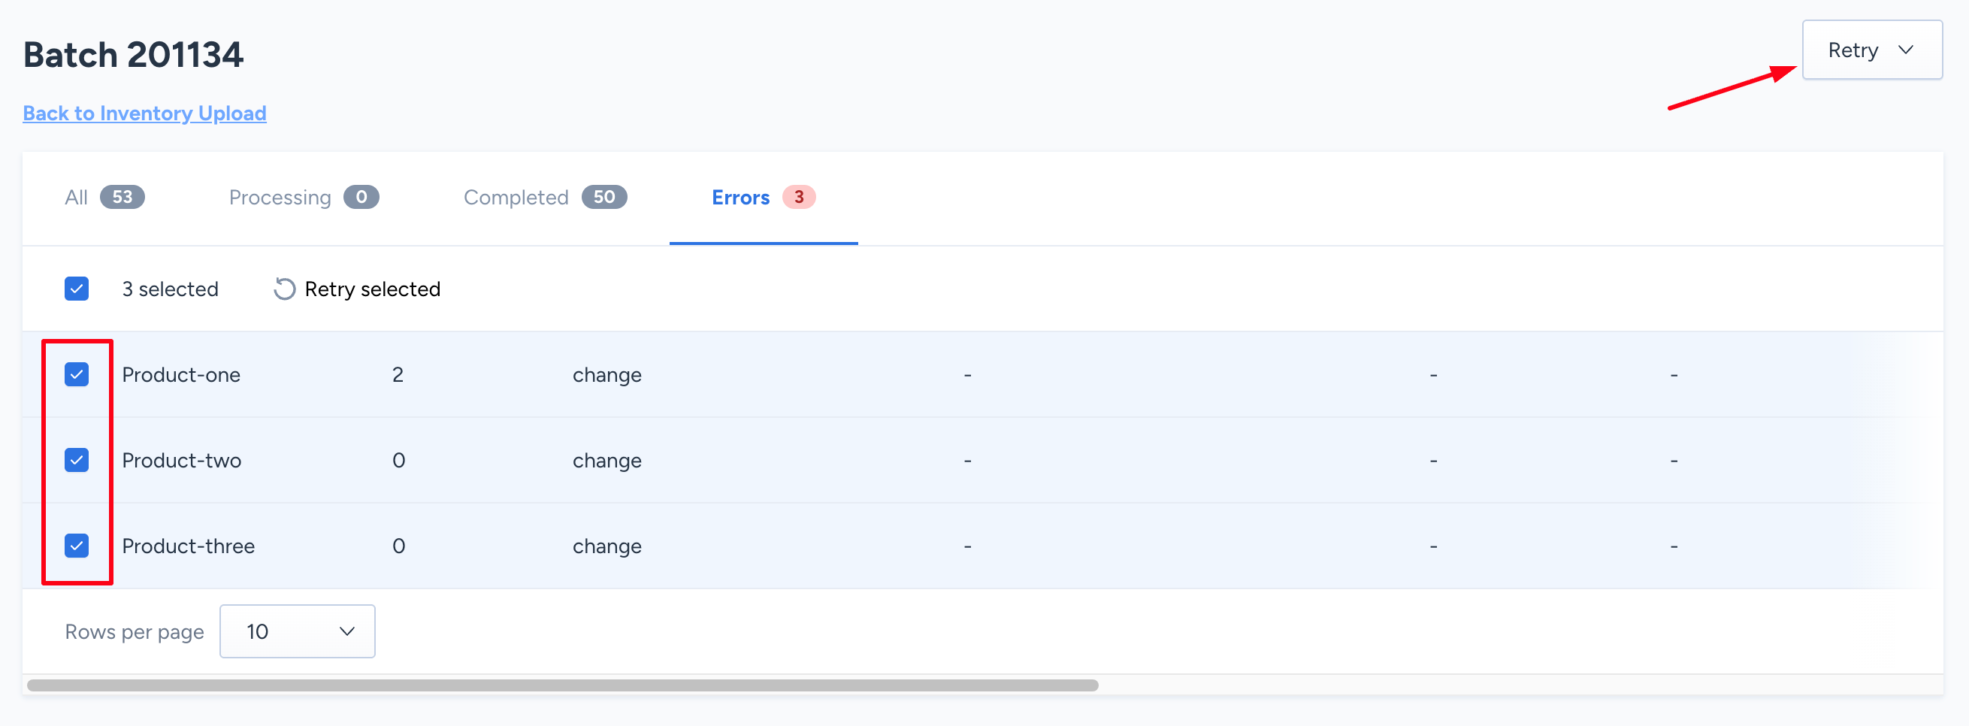The width and height of the screenshot is (1969, 726).
Task: Follow the Back to Inventory Upload link
Action: 144,113
